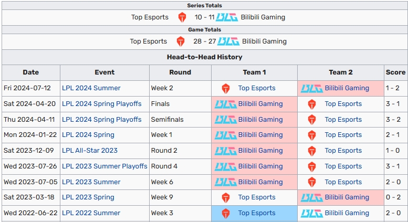Click BLG logo in Series Totals row
The width and height of the screenshot is (408, 222).
(227, 17)
